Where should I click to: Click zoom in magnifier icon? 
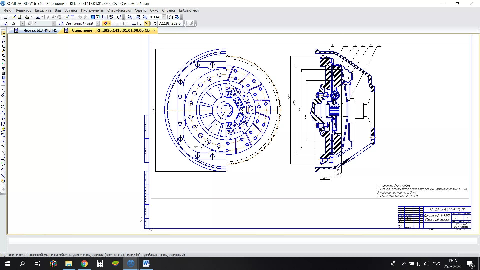click(x=145, y=17)
